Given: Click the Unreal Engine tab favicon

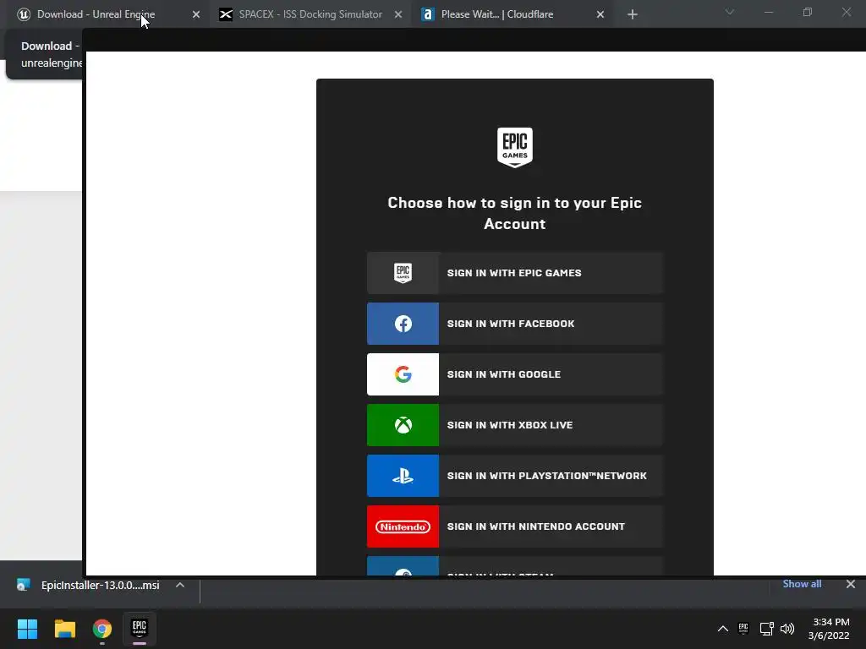Looking at the screenshot, I should [x=23, y=14].
